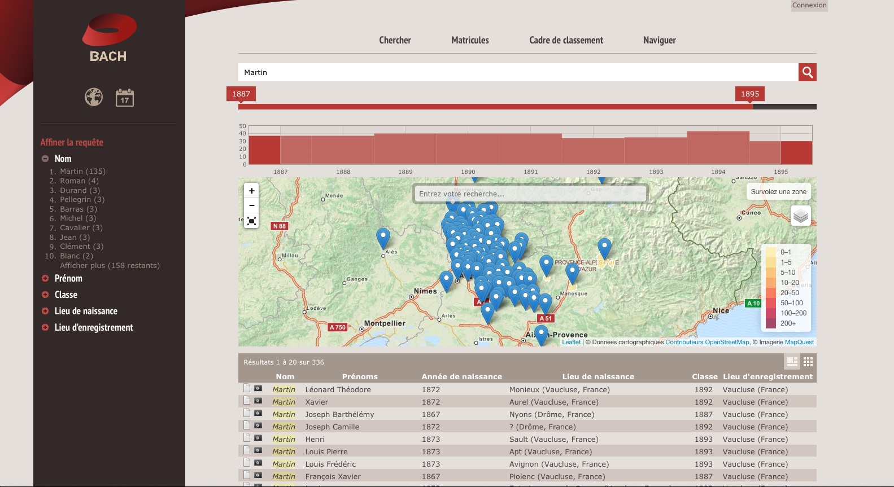Expand the Prénom facet
Viewport: 894px width, 487px height.
(x=45, y=278)
